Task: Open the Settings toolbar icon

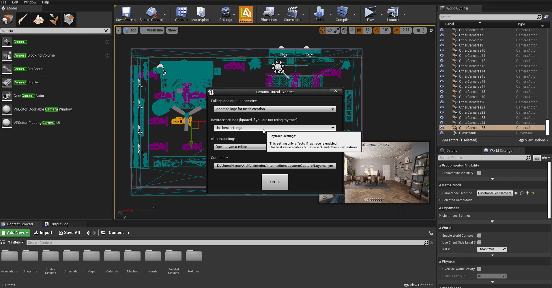Action: [x=225, y=14]
